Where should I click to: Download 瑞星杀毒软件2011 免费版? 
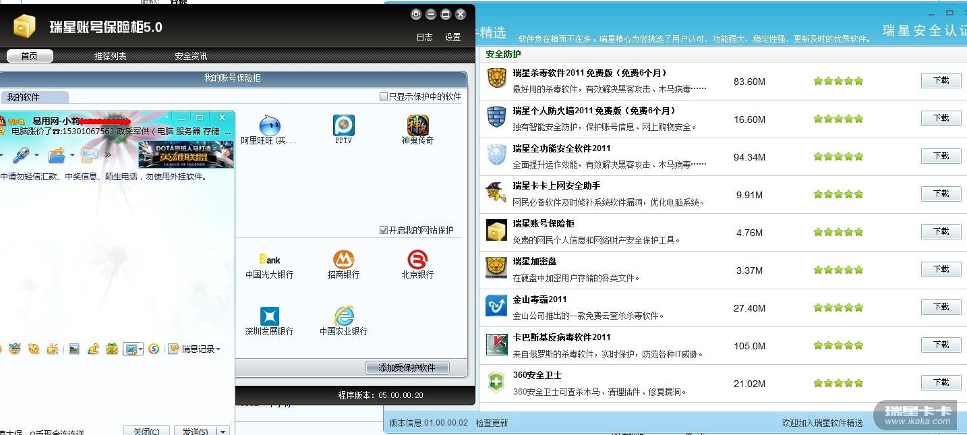click(x=941, y=80)
